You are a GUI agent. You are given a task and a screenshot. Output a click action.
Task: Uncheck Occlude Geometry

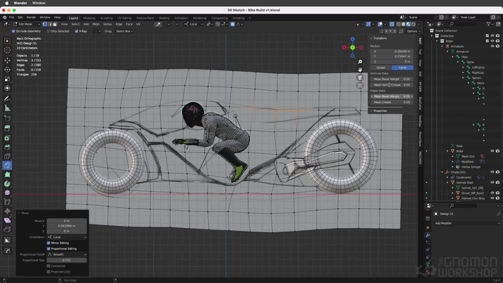click(x=13, y=31)
